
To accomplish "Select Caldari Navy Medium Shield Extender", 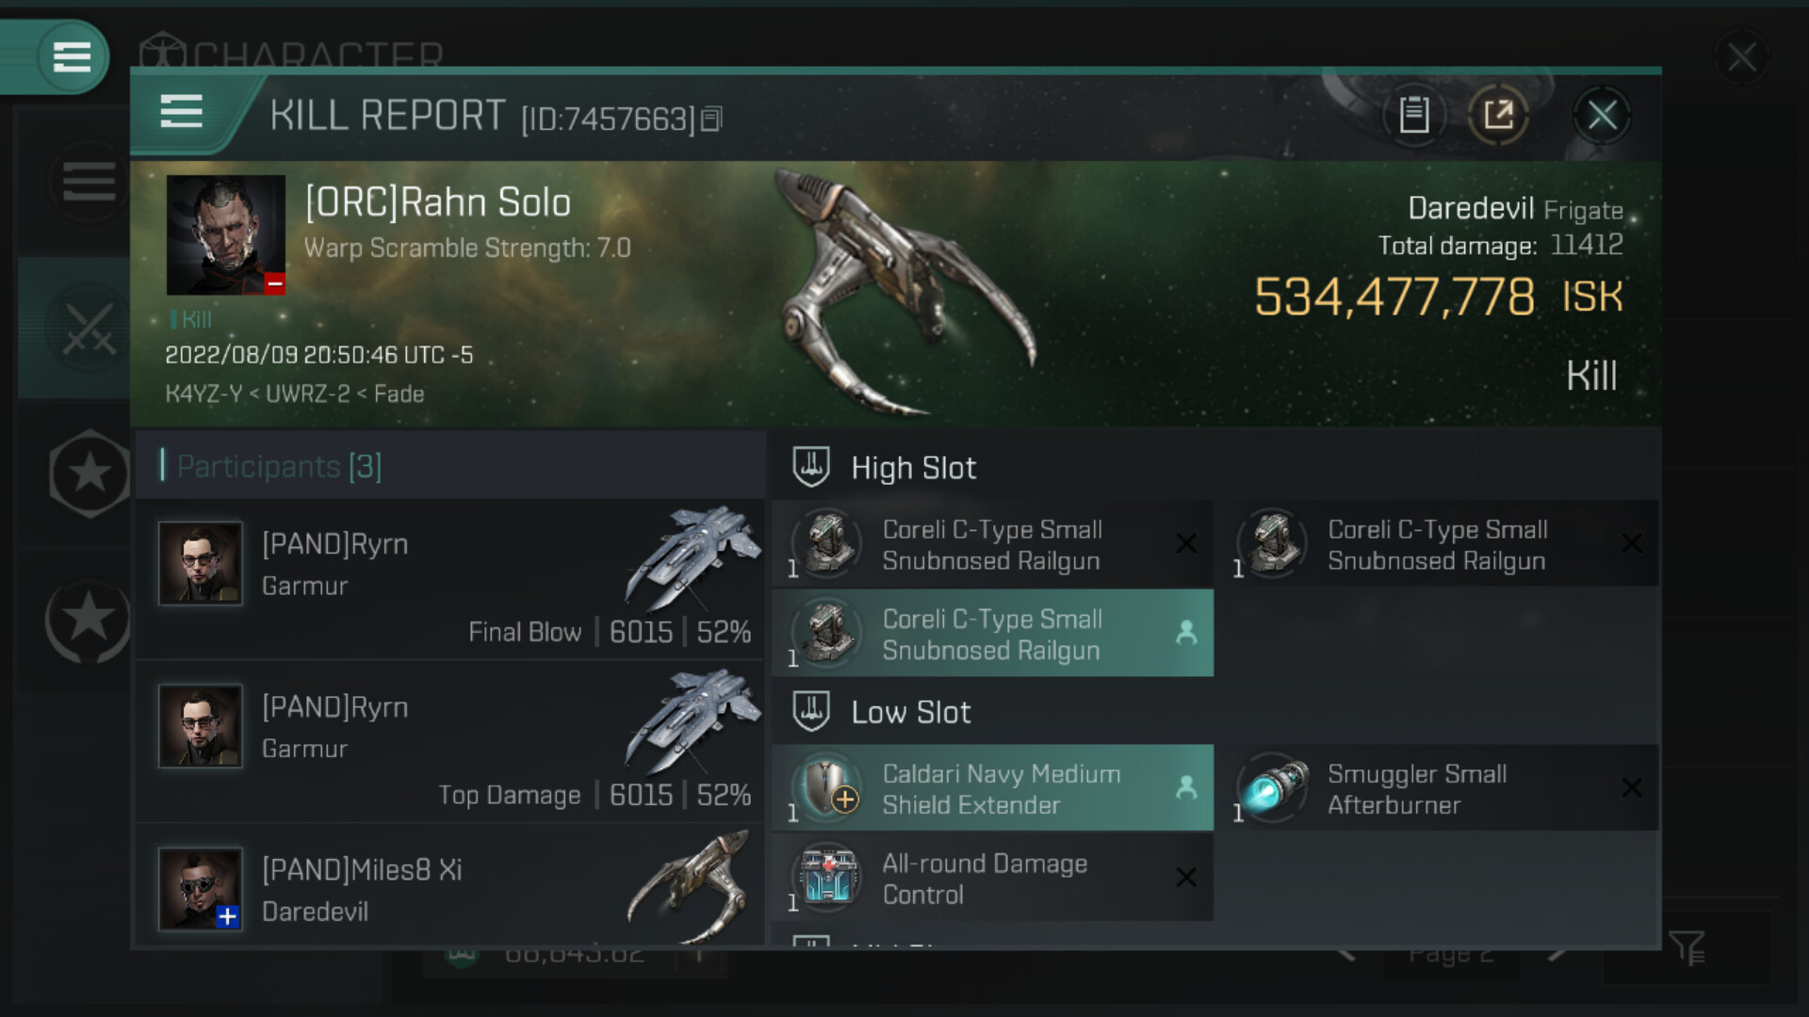I will [992, 788].
